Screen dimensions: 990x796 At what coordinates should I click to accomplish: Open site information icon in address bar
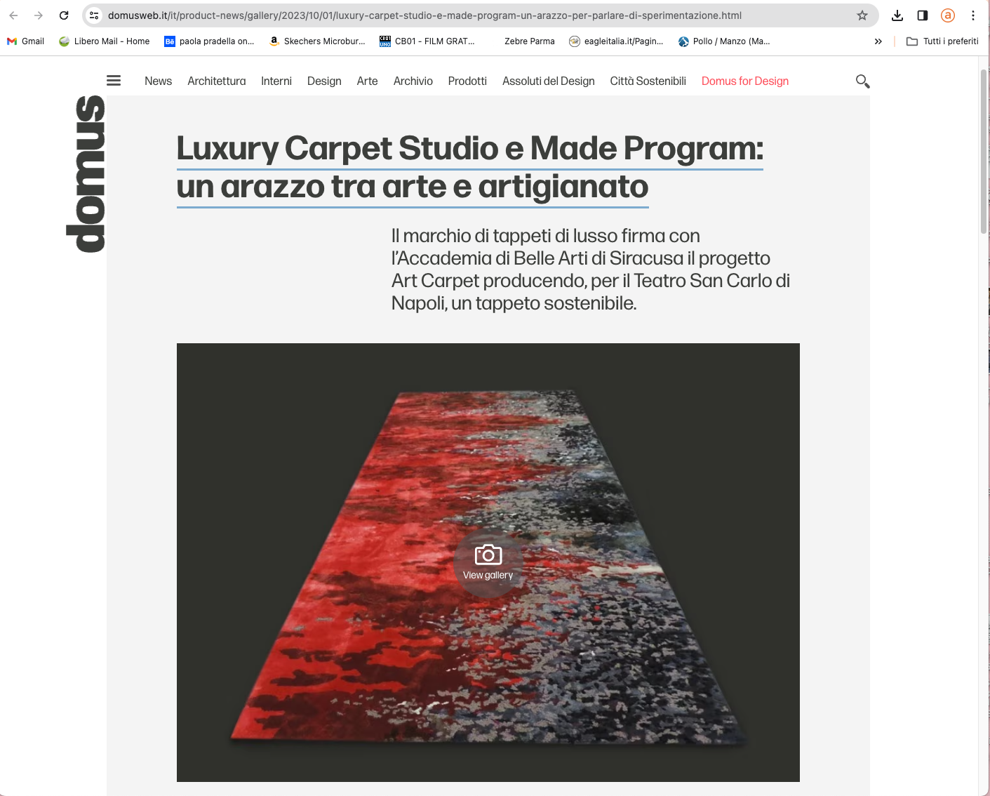pyautogui.click(x=94, y=15)
